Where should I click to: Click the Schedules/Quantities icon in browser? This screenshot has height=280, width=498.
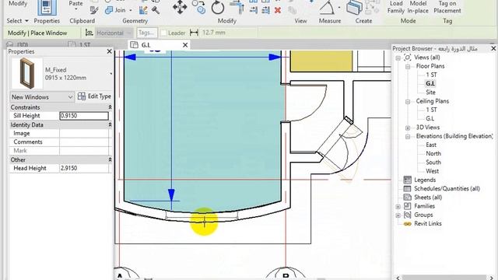click(407, 188)
